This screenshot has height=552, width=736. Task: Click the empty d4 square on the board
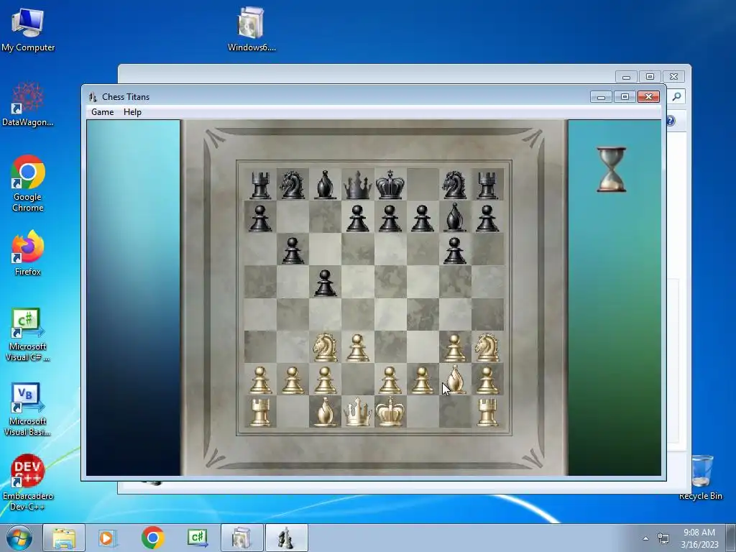[x=358, y=315]
